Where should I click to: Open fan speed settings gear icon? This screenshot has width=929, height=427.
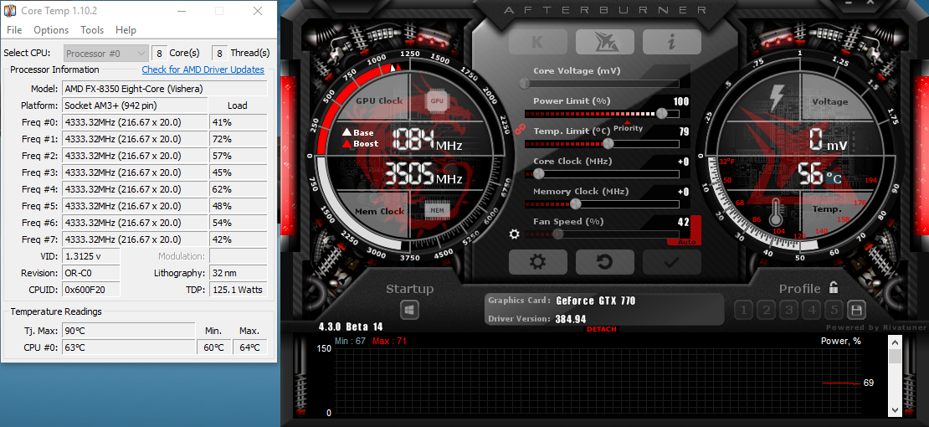tap(514, 234)
